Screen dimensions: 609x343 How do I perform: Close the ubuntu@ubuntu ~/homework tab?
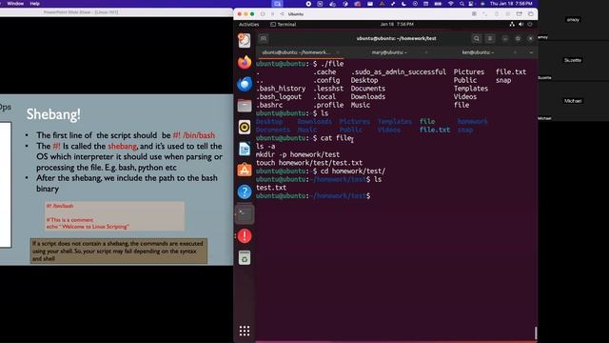[338, 52]
